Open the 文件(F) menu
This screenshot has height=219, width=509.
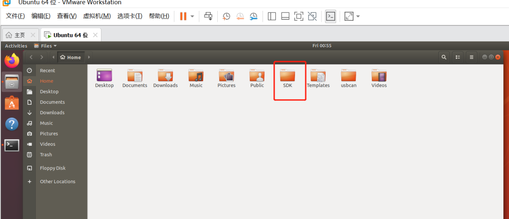pos(15,16)
